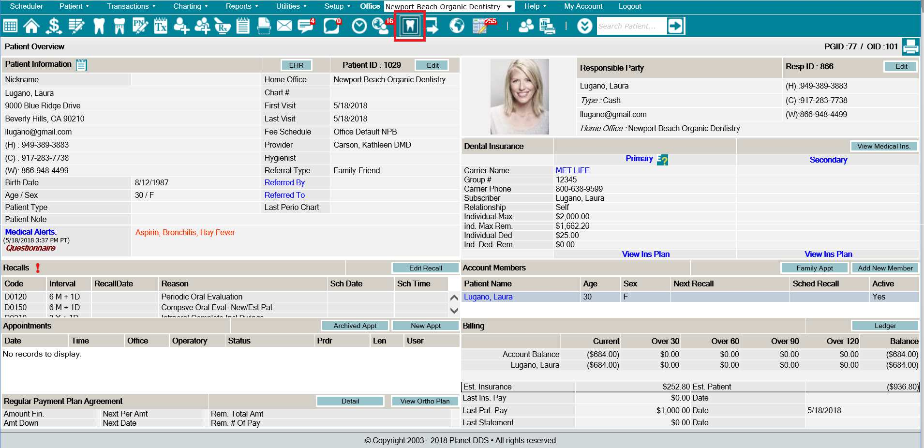Click Logout

[630, 6]
